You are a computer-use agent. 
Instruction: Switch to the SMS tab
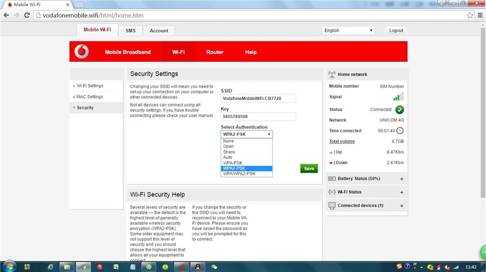click(x=131, y=31)
